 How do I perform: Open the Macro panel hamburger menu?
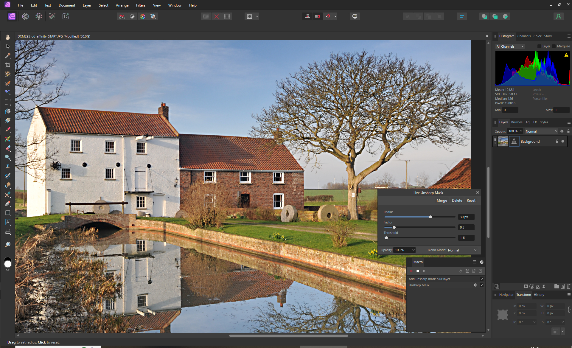(475, 262)
